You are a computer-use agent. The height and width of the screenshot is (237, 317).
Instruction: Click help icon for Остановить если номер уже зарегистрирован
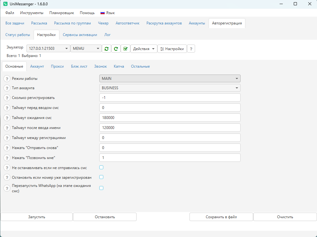click(x=7, y=178)
